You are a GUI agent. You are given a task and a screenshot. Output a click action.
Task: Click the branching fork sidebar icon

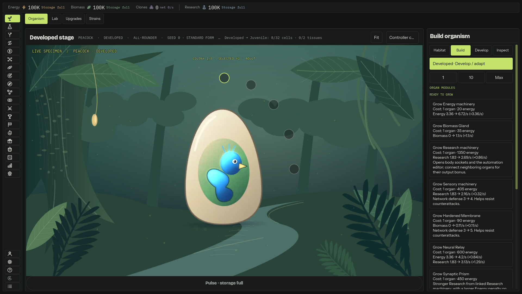(x=12, y=35)
